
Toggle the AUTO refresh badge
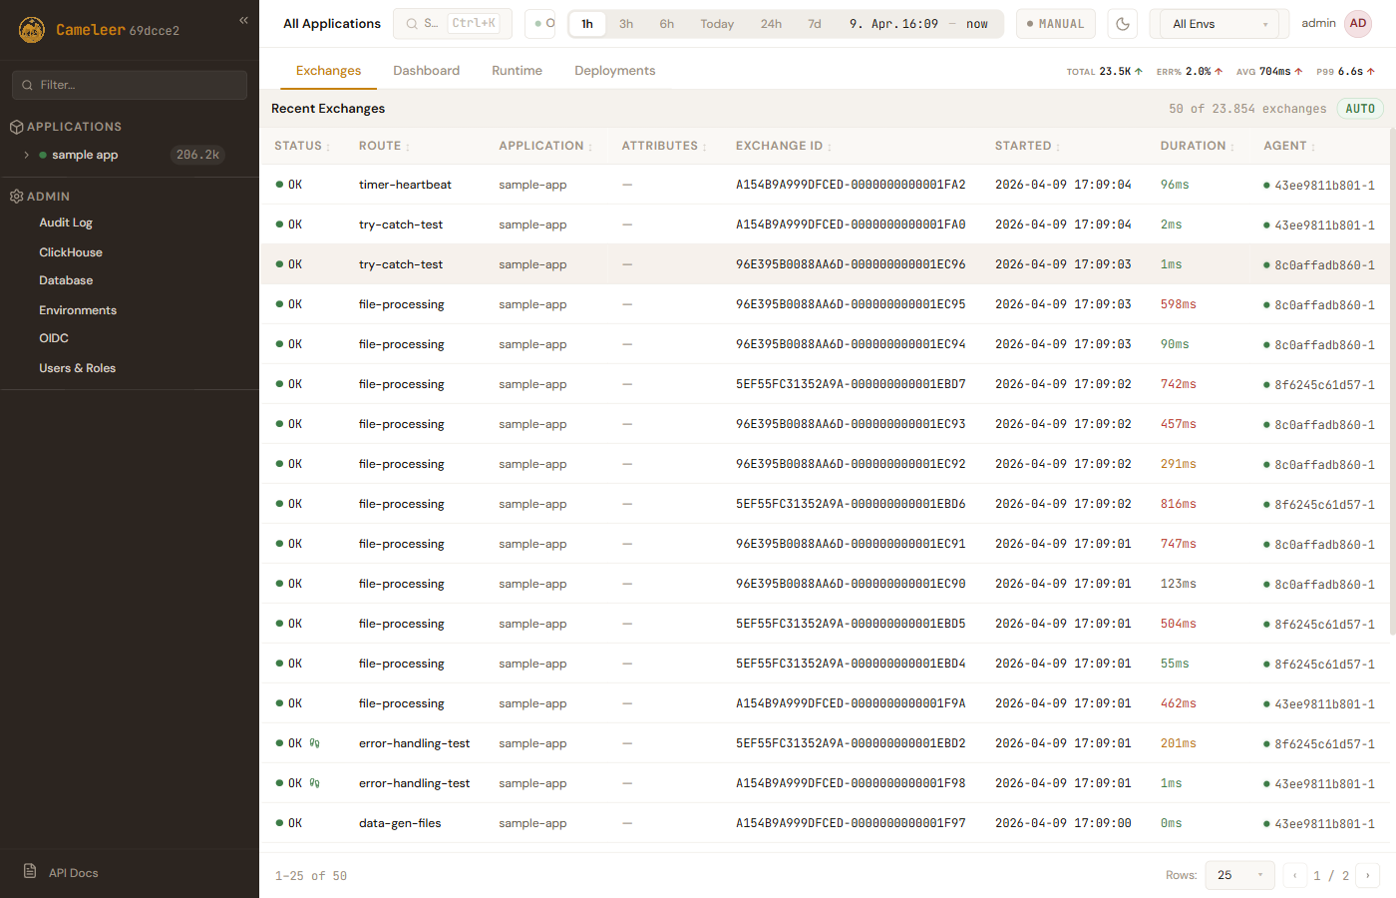pyautogui.click(x=1359, y=109)
